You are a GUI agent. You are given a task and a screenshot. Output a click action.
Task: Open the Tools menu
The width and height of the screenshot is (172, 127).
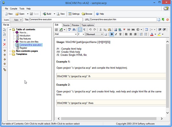coord(22,9)
